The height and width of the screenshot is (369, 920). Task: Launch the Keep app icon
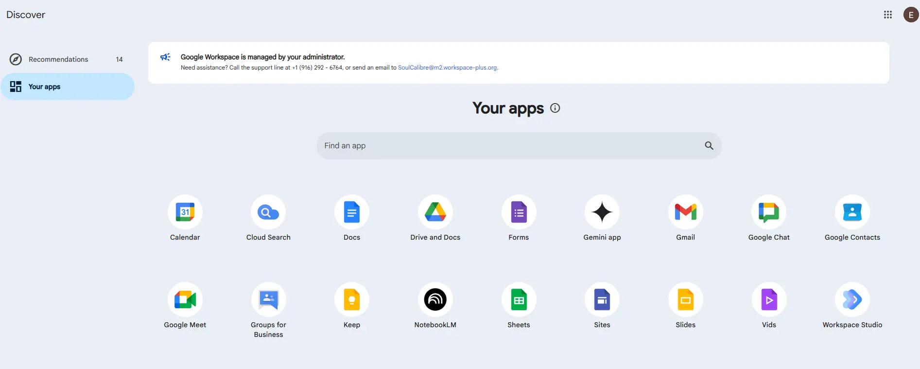(x=352, y=299)
